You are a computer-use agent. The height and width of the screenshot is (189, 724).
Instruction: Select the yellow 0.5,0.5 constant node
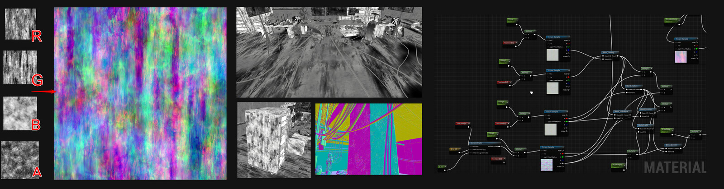tap(455, 151)
